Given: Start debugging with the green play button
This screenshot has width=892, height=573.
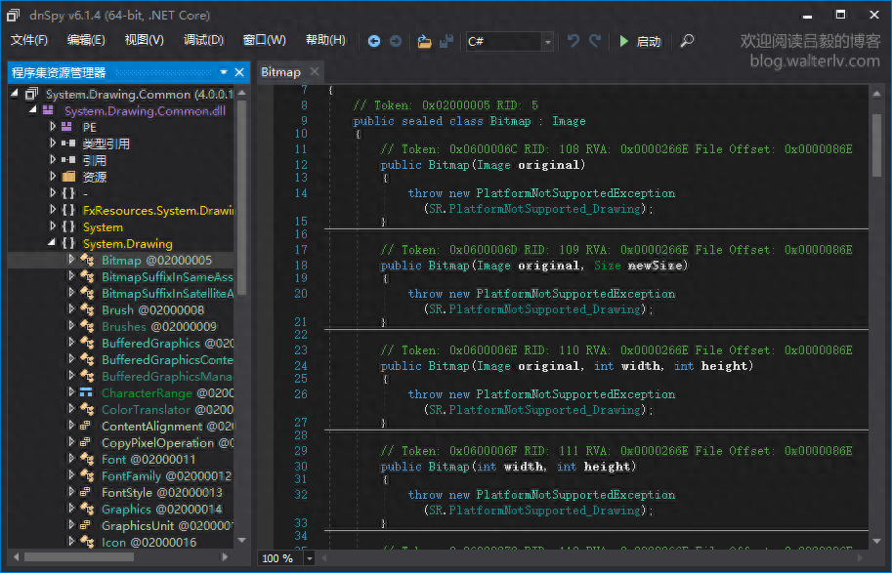Looking at the screenshot, I should point(624,41).
